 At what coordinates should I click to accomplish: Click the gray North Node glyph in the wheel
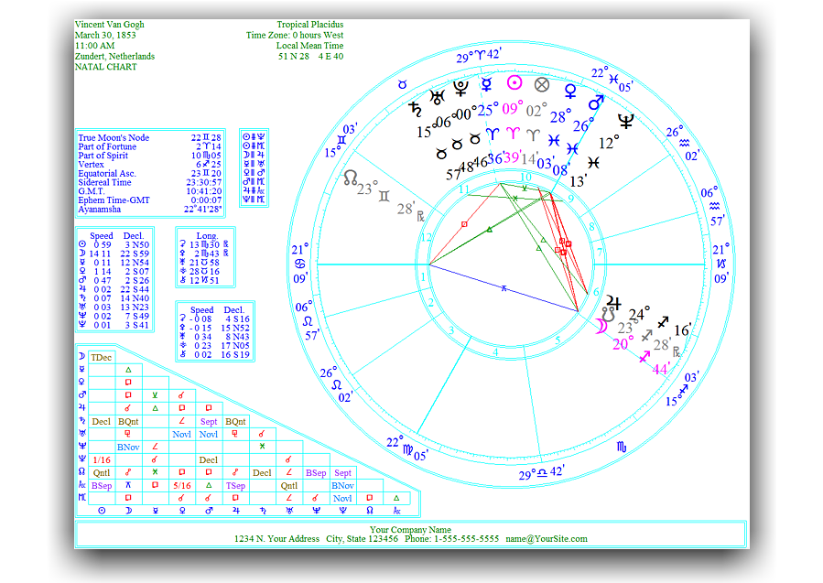(x=350, y=178)
